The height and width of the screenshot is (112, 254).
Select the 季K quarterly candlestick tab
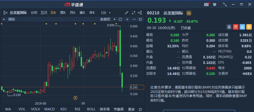coord(82,13)
